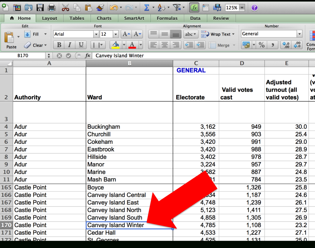Click the AutoSum icon
The image size is (315, 248).
147,8
